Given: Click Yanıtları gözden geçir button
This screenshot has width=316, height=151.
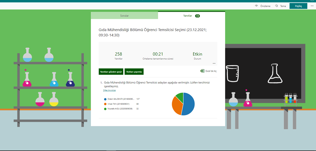Looking at the screenshot, I should click(x=111, y=72).
